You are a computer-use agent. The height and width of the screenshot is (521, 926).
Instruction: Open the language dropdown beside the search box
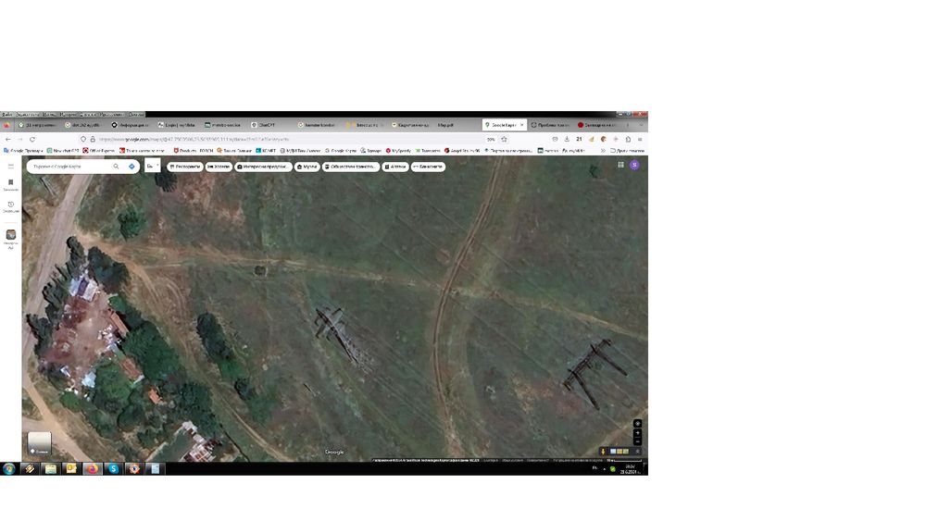pos(153,167)
